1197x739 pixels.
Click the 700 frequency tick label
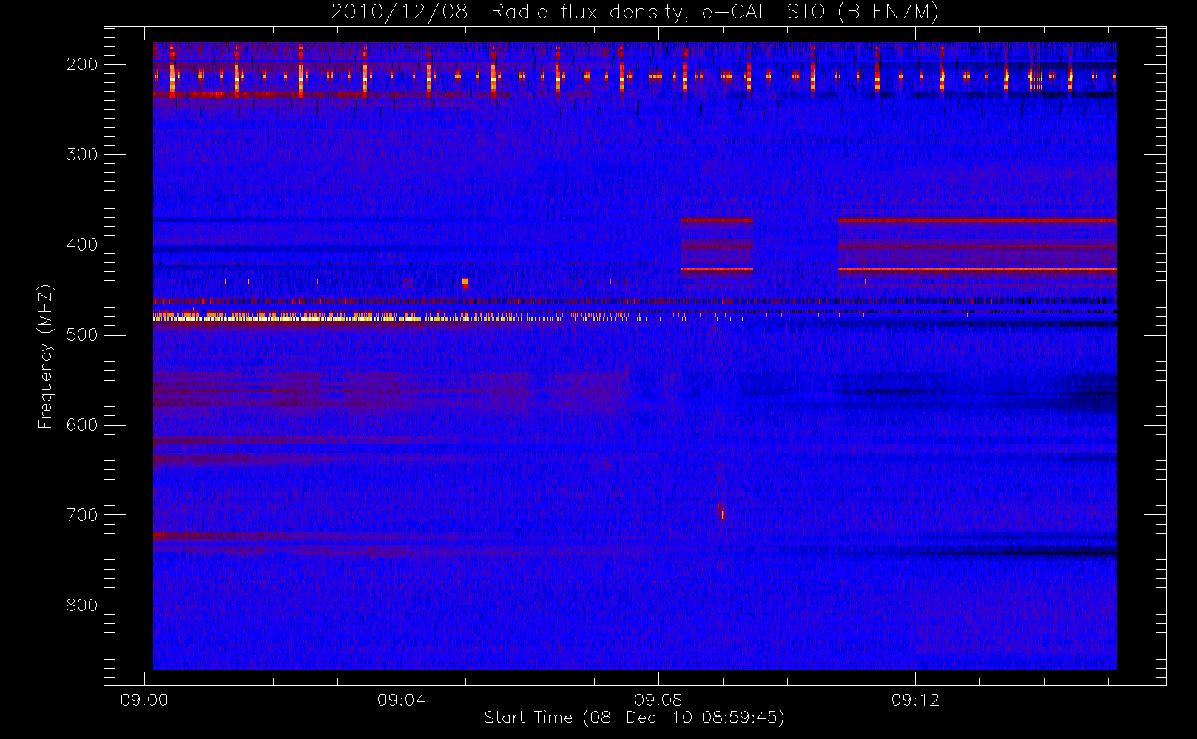pos(82,515)
